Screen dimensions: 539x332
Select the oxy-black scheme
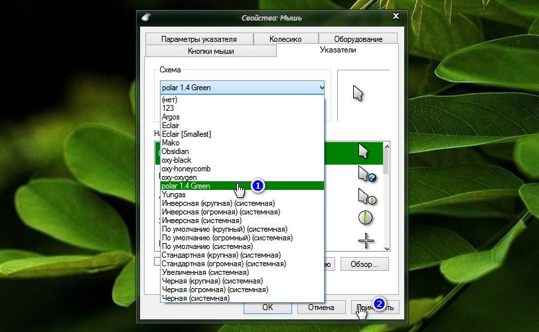click(242, 160)
